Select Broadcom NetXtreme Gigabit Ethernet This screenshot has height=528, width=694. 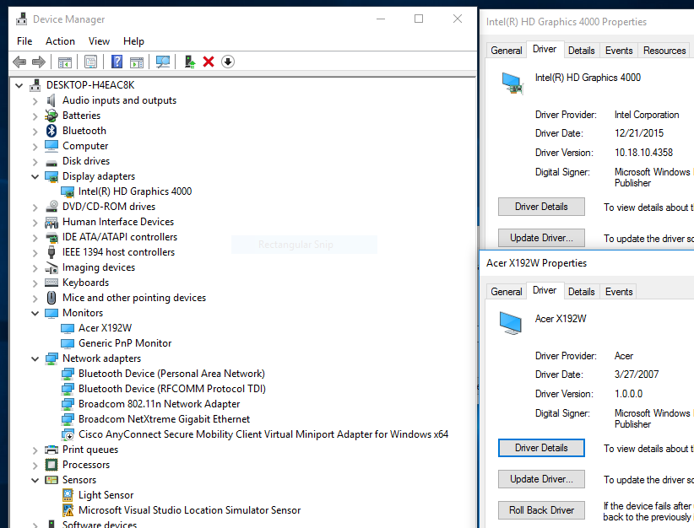pos(164,419)
